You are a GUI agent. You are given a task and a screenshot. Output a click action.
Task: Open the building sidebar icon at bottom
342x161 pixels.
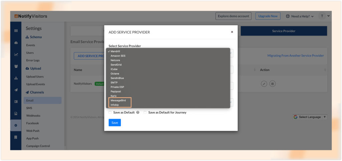pyautogui.click(x=16, y=137)
